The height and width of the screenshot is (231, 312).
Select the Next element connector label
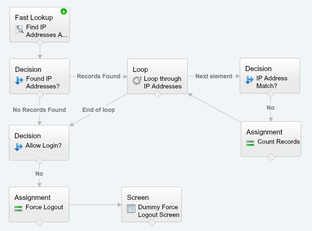[214, 76]
